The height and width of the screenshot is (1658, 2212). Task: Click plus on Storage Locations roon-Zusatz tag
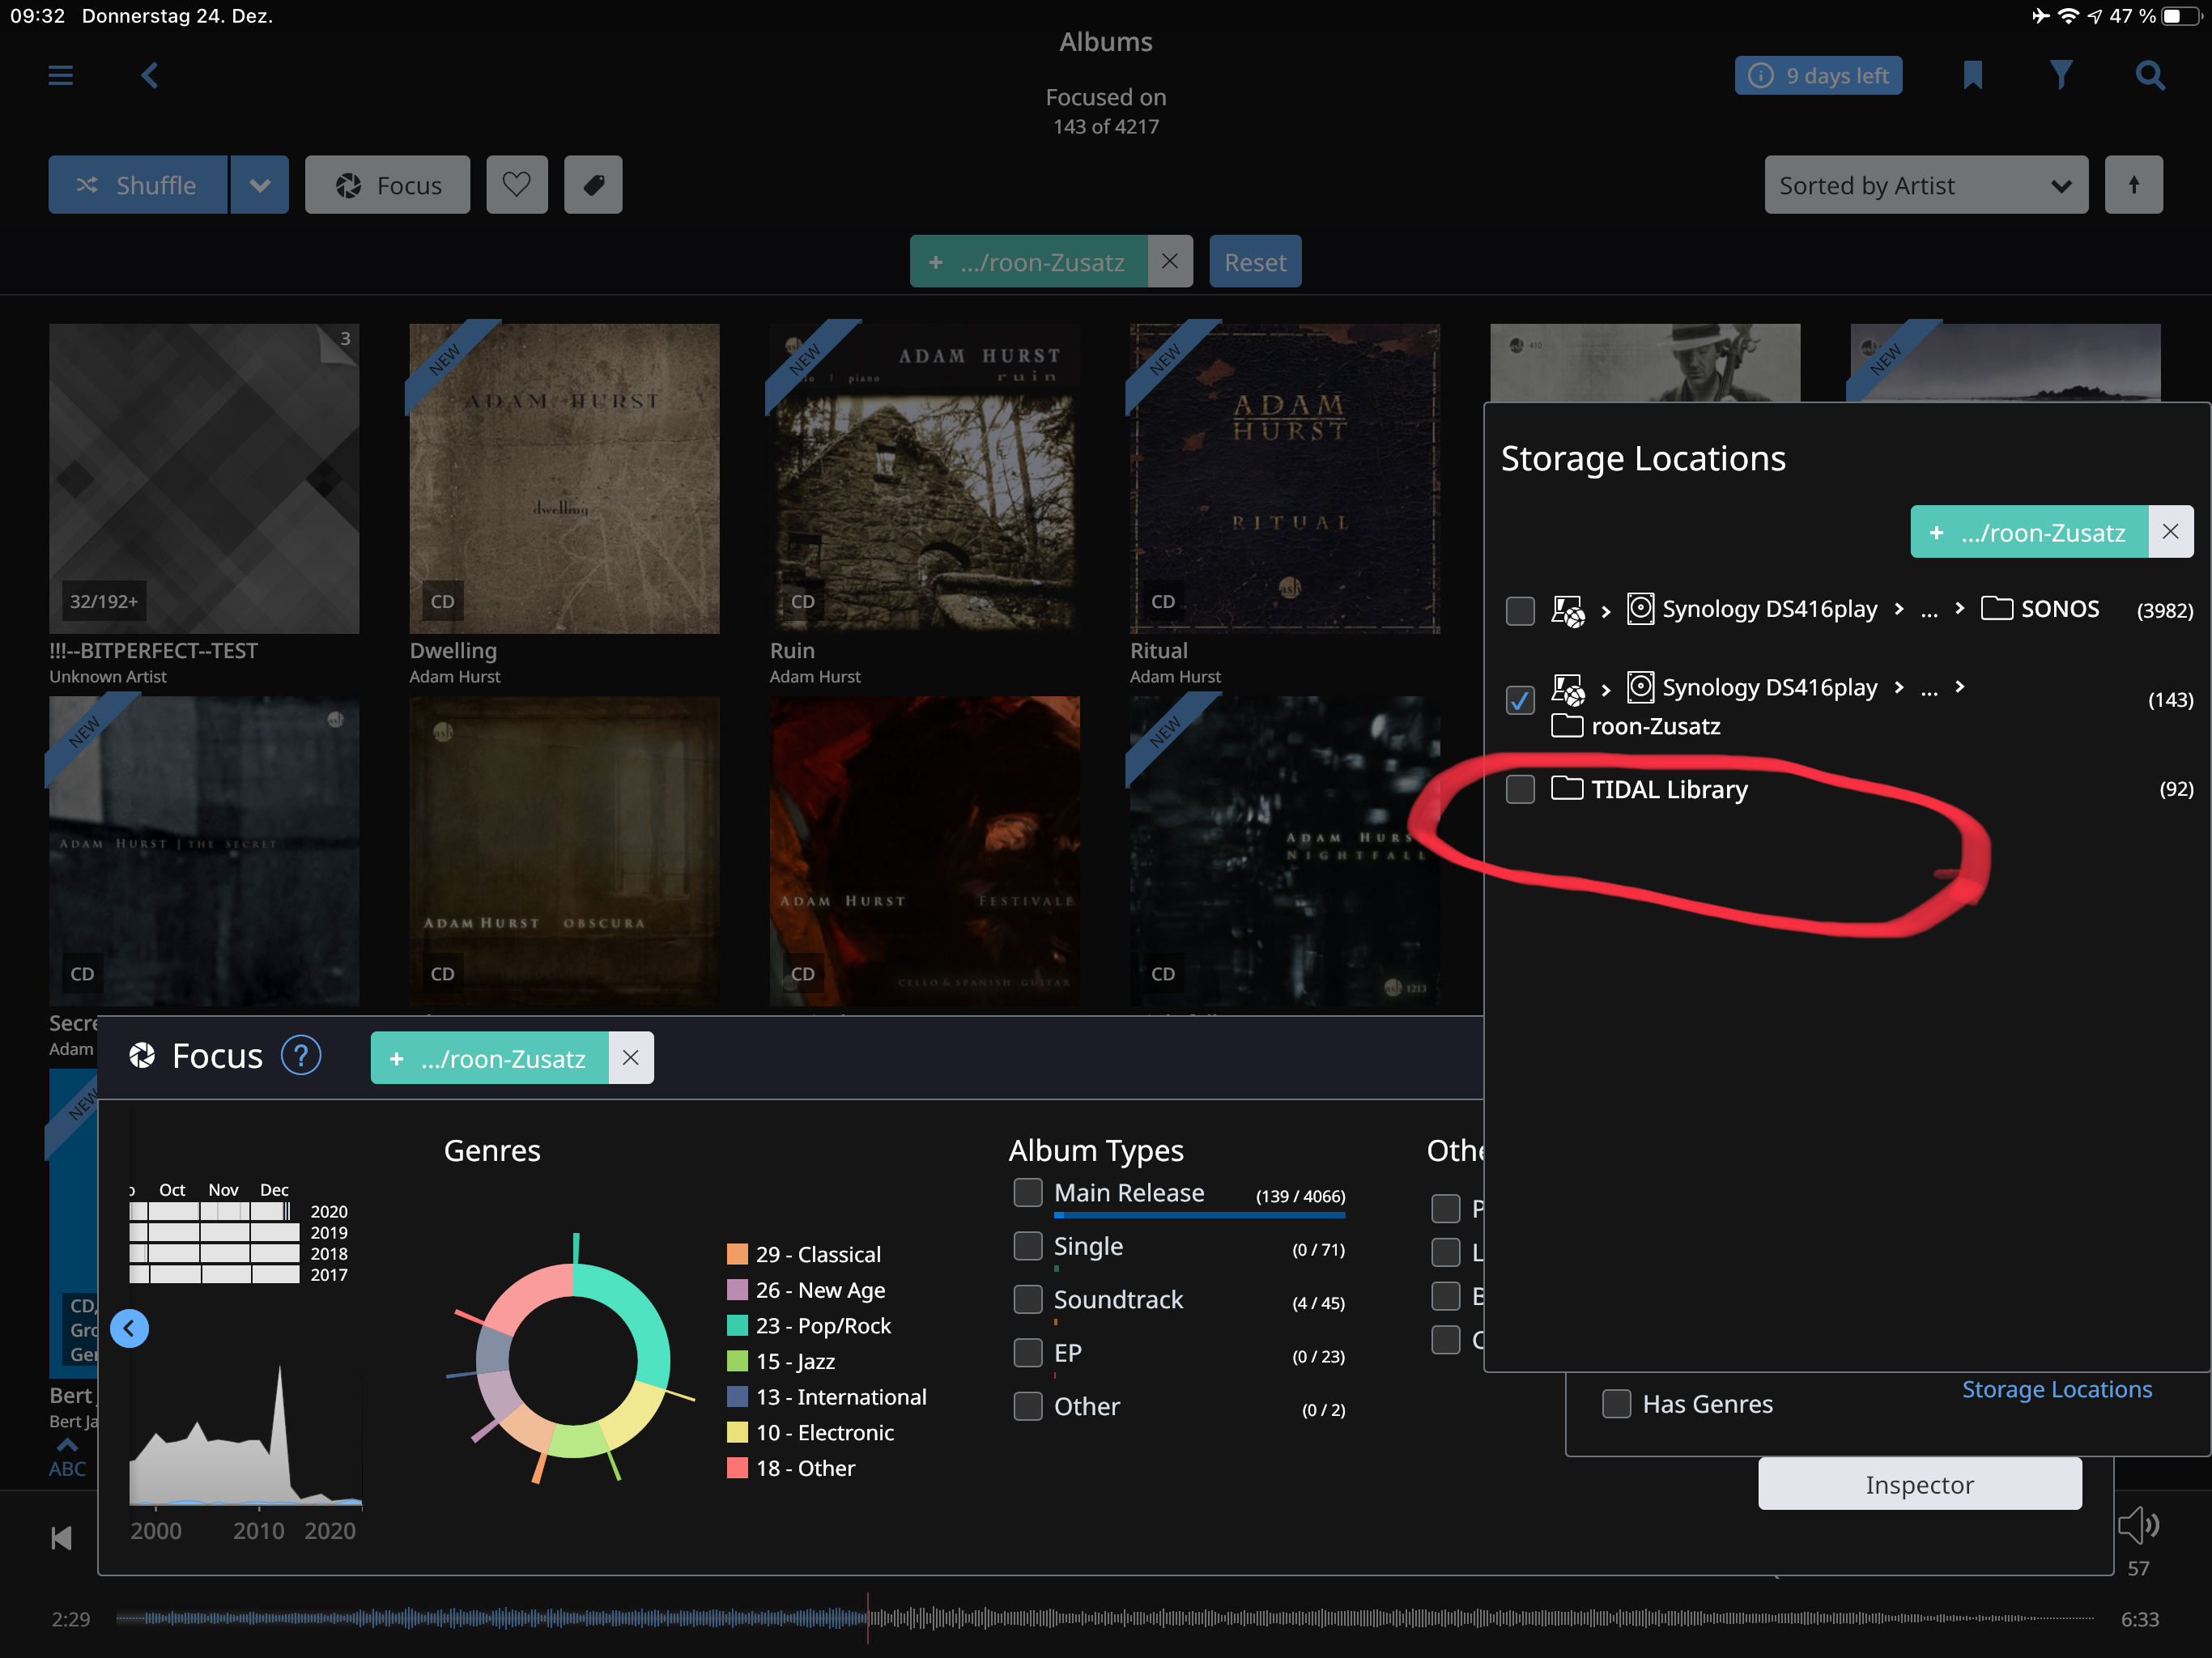[1936, 532]
